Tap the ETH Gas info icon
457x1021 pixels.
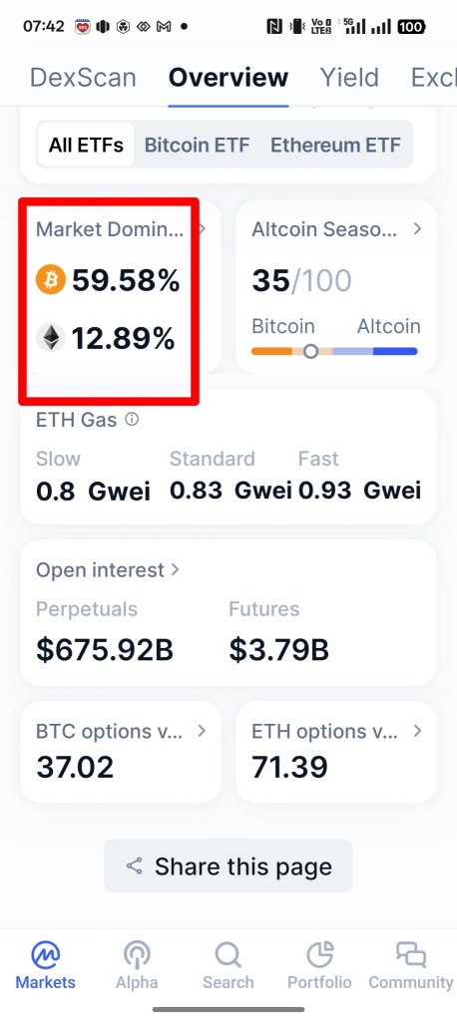click(x=132, y=420)
